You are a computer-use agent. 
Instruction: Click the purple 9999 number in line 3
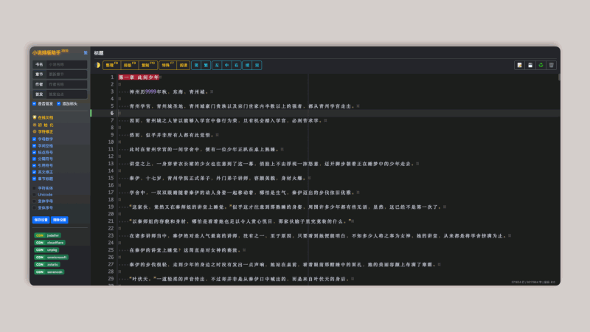(150, 91)
